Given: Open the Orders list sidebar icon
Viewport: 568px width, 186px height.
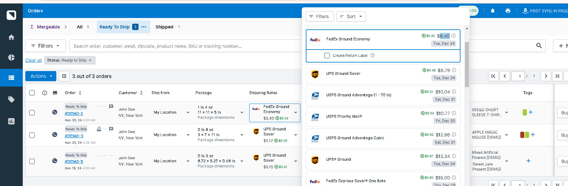Looking at the screenshot, I should [x=11, y=78].
